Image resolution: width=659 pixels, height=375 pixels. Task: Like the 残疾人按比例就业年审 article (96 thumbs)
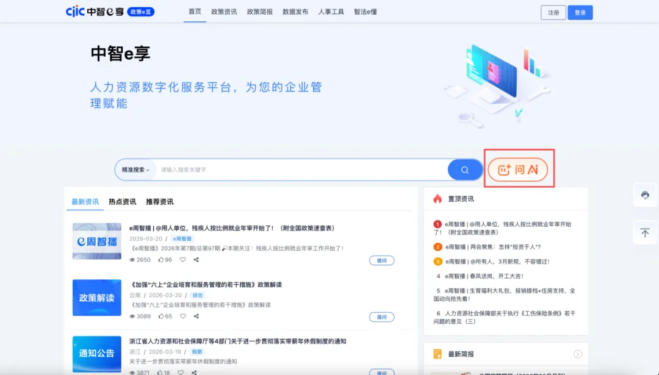(165, 260)
